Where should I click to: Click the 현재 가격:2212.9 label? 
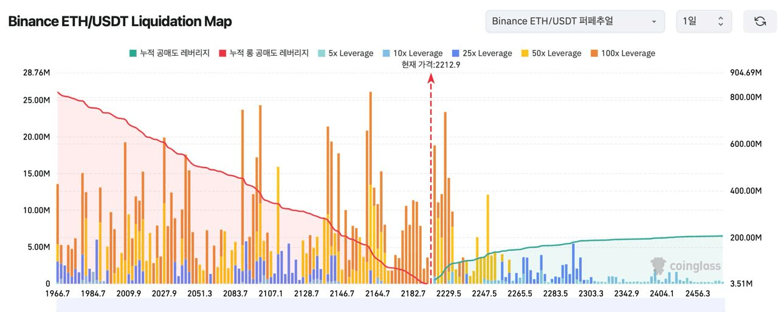431,65
